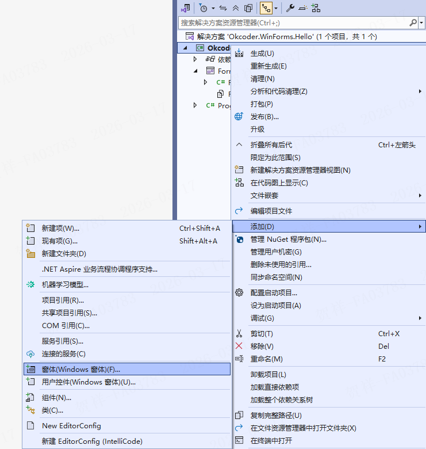Open the search options dropdown arrow

click(x=421, y=23)
